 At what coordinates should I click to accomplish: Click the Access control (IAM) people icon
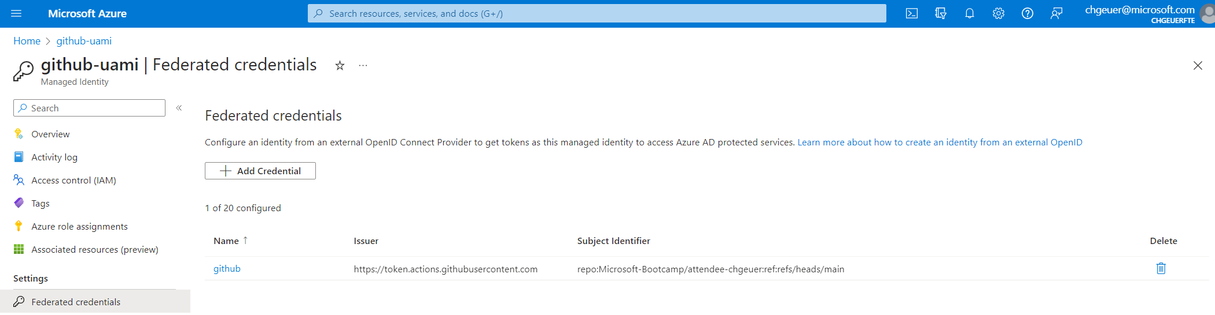tap(19, 180)
